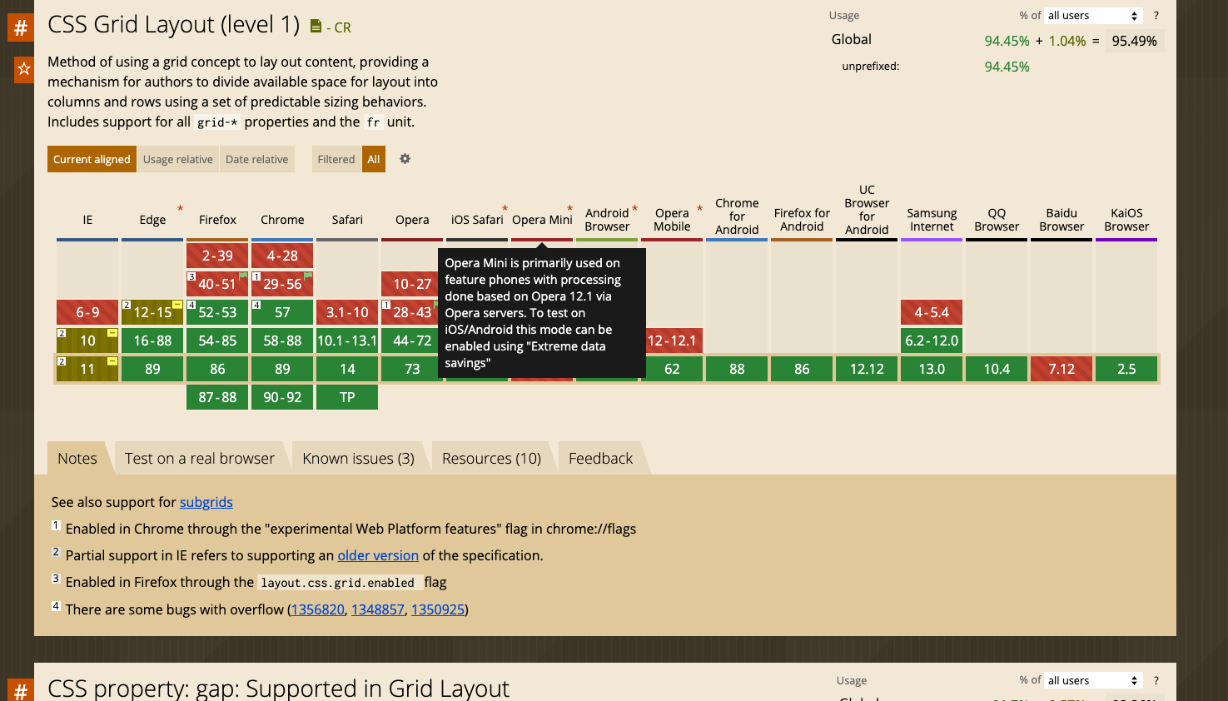Image resolution: width=1228 pixels, height=701 pixels.
Task: Click the CSS property gap section title
Action: [278, 689]
